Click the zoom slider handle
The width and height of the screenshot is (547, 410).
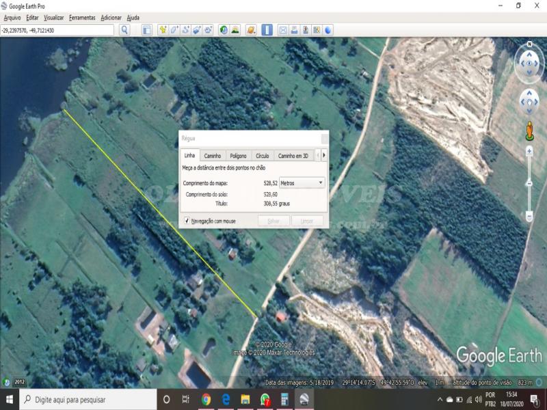[529, 183]
